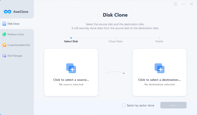Close the AweClone window

coord(191,4)
